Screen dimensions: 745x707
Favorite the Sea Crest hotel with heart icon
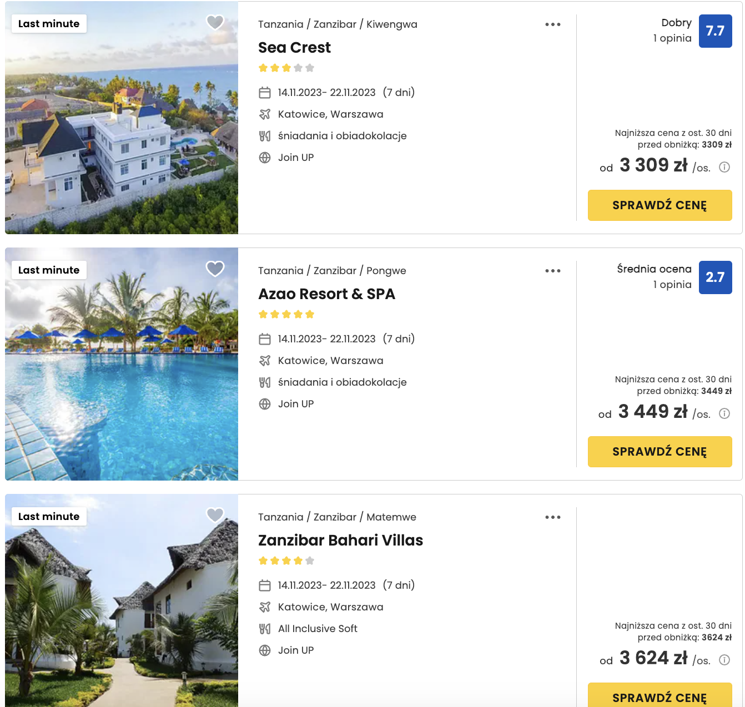pyautogui.click(x=215, y=22)
